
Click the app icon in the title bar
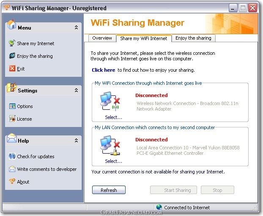click(x=7, y=8)
